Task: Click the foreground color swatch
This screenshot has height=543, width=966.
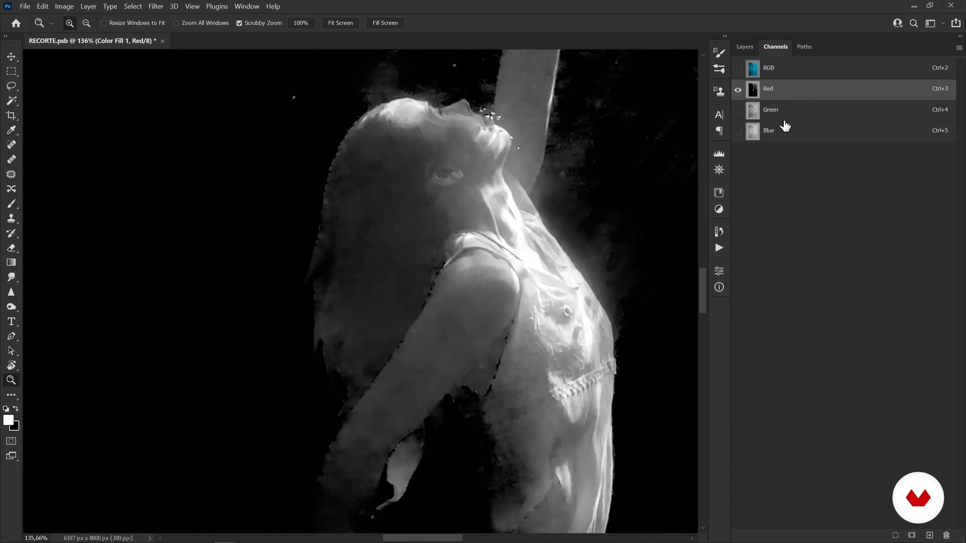Action: coord(8,420)
